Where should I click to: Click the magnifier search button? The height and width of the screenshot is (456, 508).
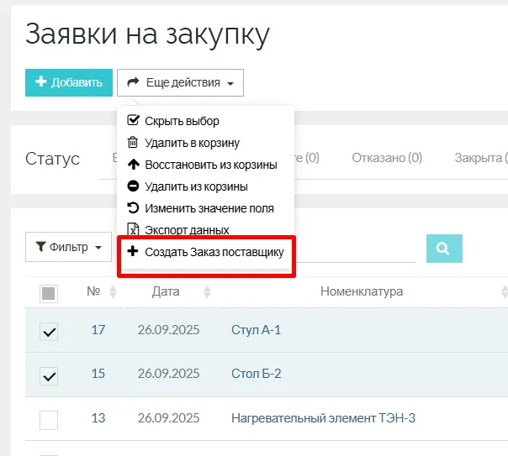[444, 248]
